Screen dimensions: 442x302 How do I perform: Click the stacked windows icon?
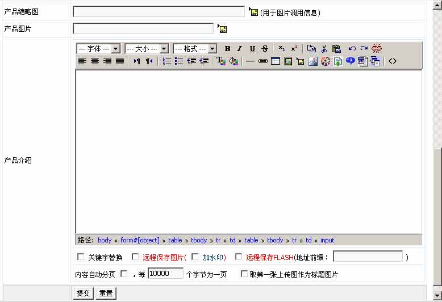point(375,61)
